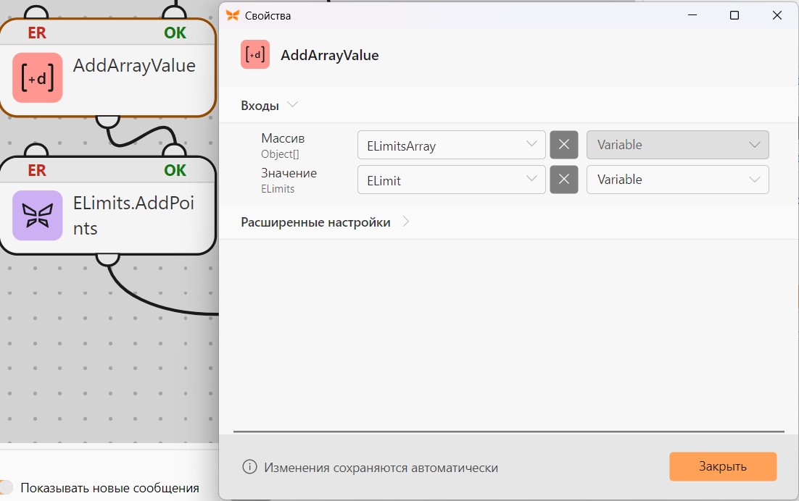
Task: Open the ELimit value dropdown
Action: coord(452,180)
